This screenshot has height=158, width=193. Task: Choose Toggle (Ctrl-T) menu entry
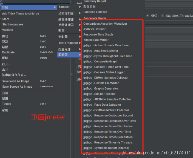29,104
